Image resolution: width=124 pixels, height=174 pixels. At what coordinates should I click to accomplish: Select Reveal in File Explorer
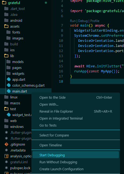(76, 111)
